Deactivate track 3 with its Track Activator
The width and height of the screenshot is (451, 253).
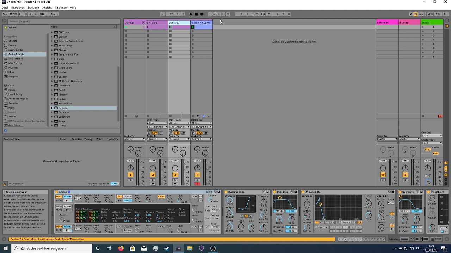tap(175, 175)
